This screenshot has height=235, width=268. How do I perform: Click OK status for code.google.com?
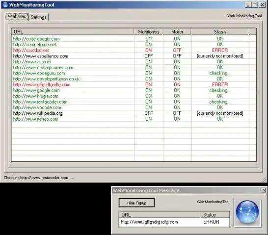[x=220, y=39]
